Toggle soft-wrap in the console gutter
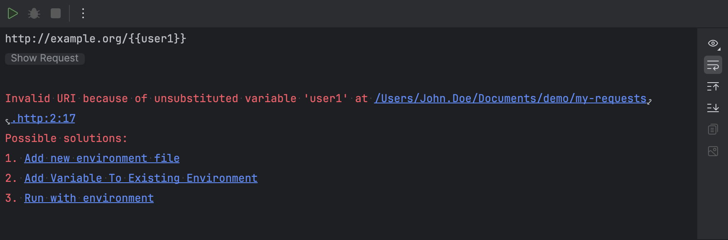This screenshot has height=240, width=728. [x=713, y=65]
